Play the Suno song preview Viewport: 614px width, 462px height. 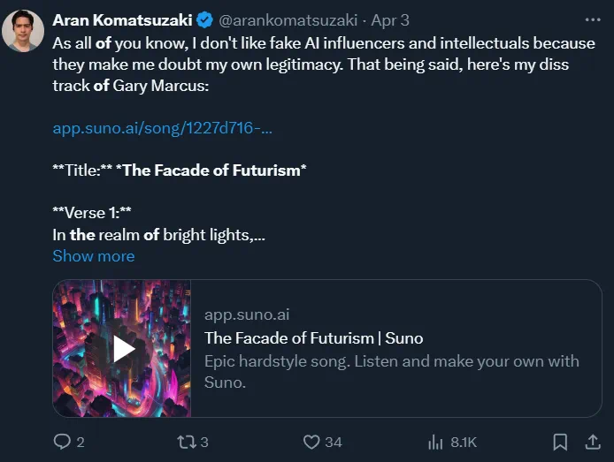tap(122, 349)
